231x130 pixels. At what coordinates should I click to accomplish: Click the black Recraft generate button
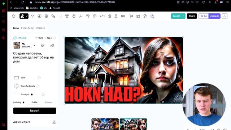tap(35, 110)
